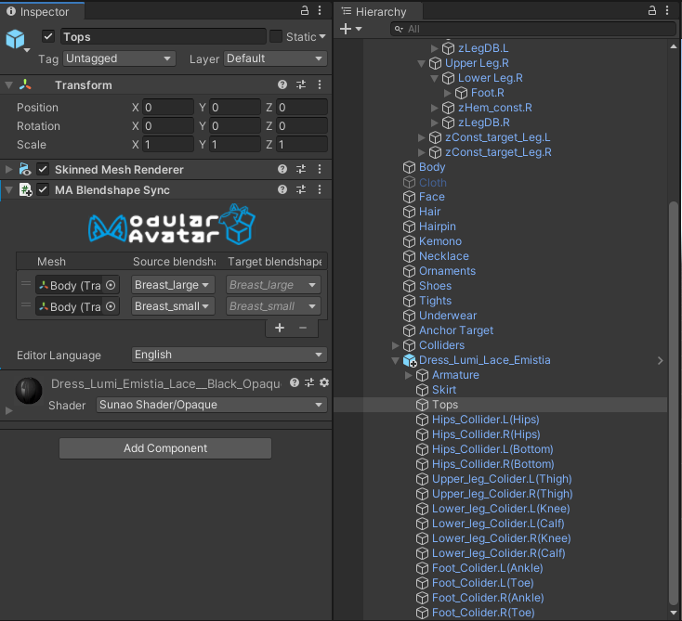This screenshot has height=621, width=682.
Task: Open Transform component help reference
Action: click(x=282, y=84)
